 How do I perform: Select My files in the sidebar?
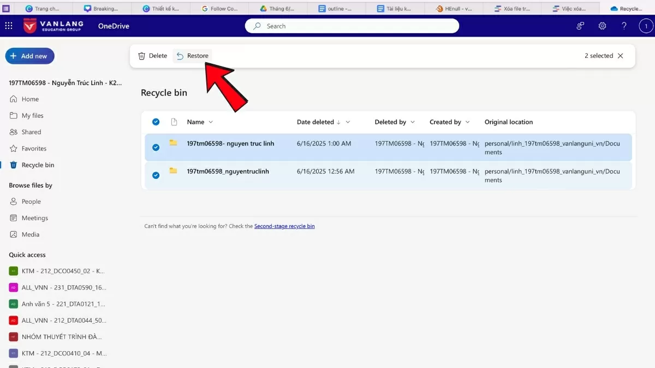pos(32,115)
